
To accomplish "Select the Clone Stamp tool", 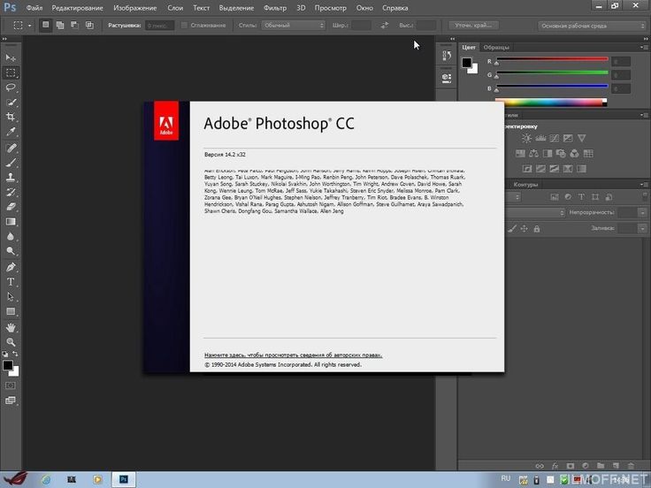I will [x=11, y=177].
